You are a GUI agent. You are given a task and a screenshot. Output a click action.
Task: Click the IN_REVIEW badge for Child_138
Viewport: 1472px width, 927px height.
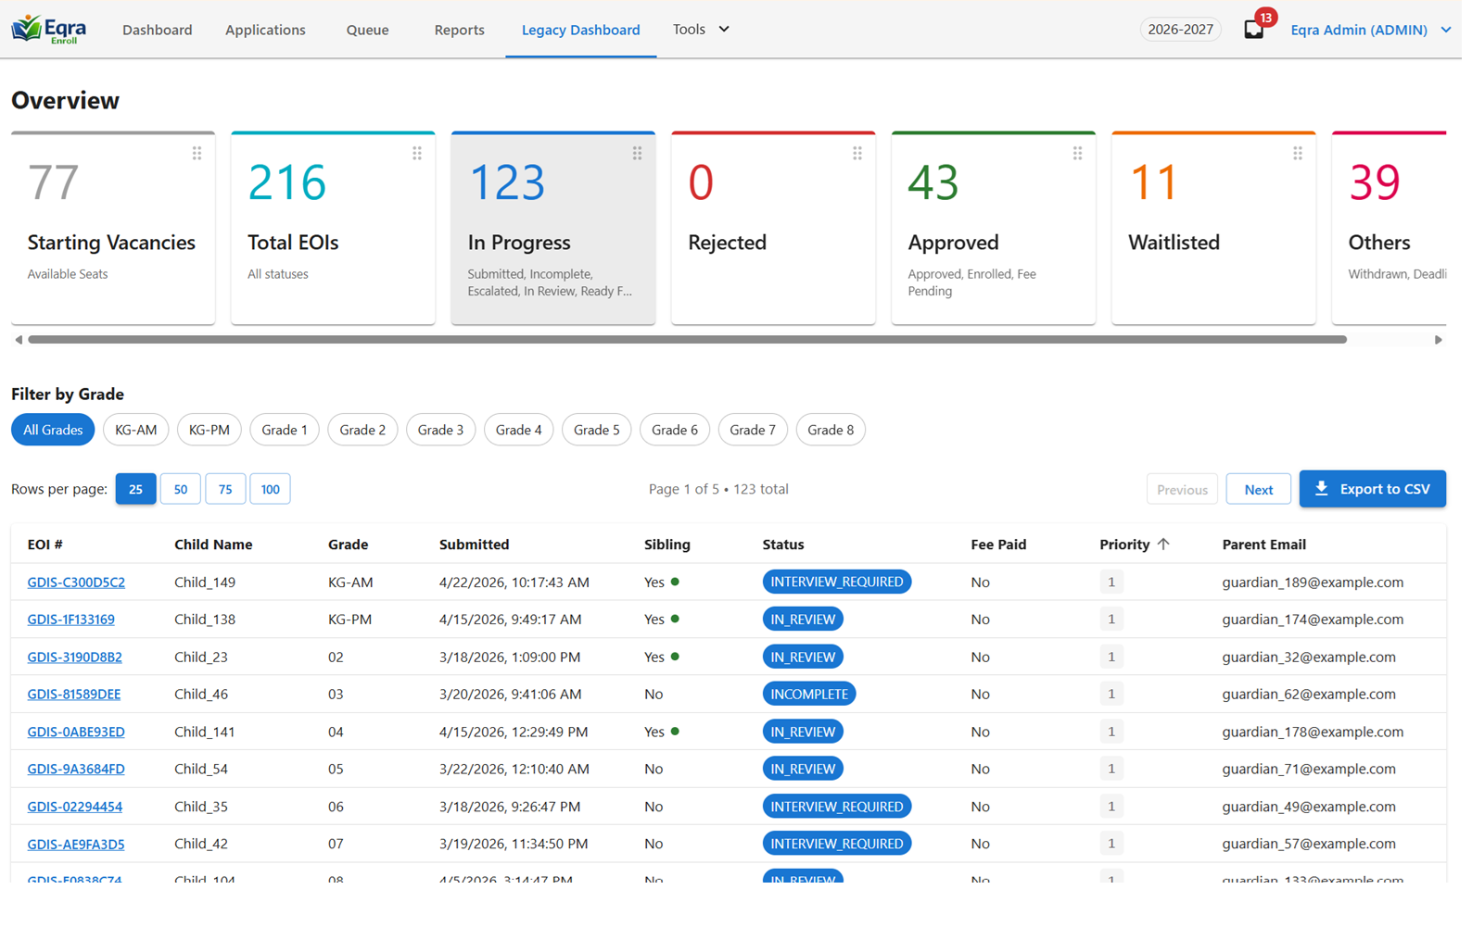click(x=803, y=620)
